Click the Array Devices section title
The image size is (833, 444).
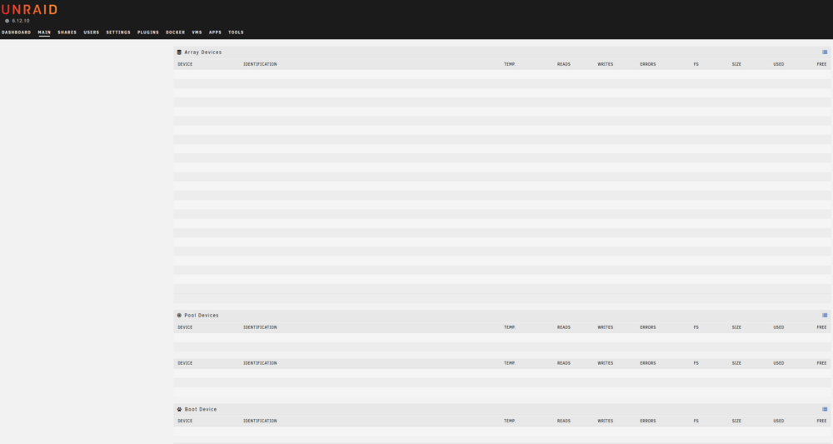click(x=203, y=52)
